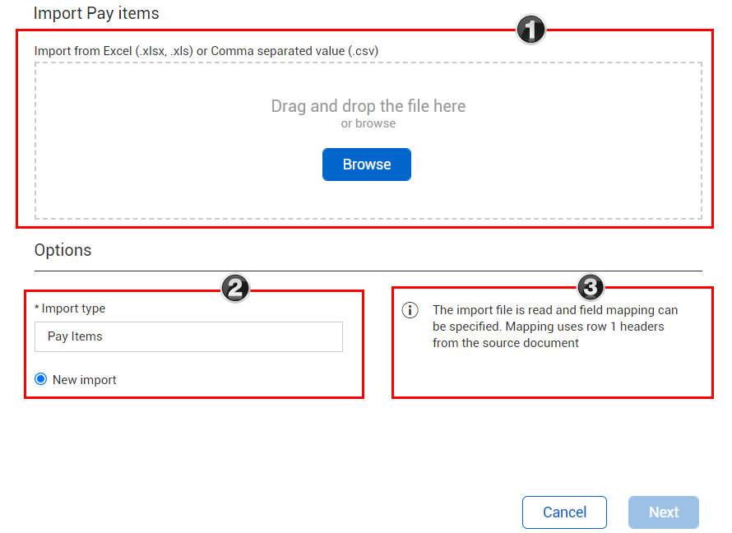The height and width of the screenshot is (533, 732).
Task: Click the Options section heading
Action: pyautogui.click(x=63, y=250)
